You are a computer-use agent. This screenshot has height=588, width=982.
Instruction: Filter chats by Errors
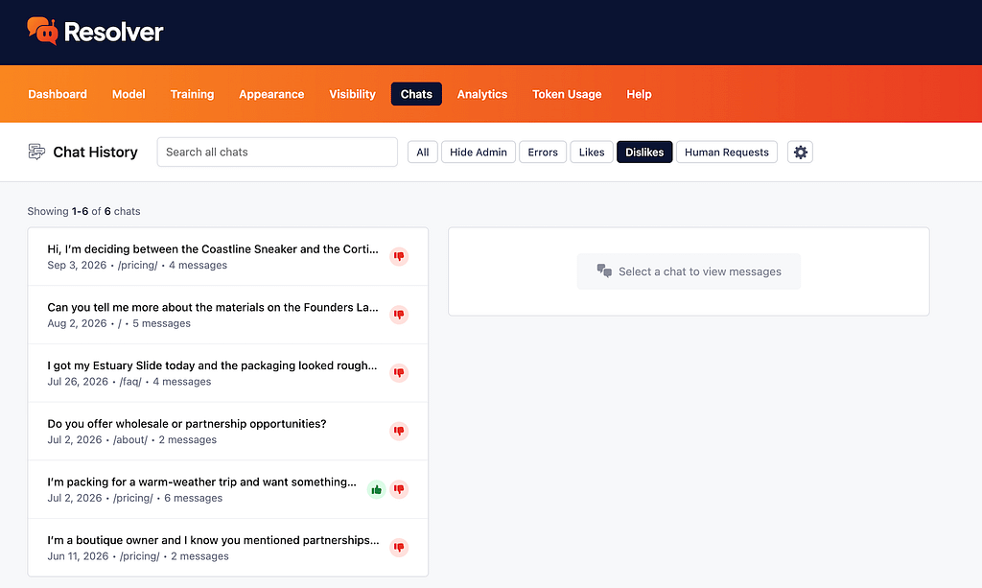point(543,153)
